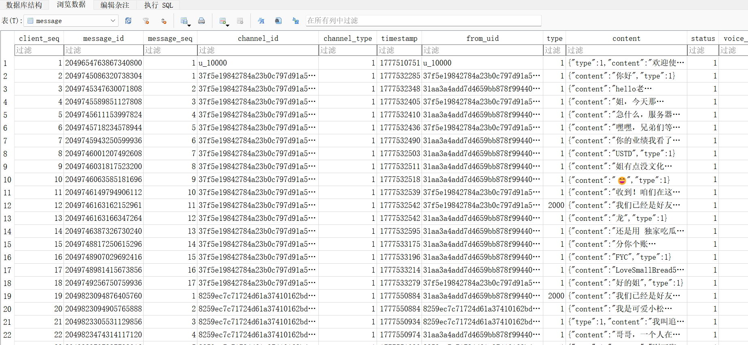Select content cell 我是可爱小松
The image size is (748, 345).
pyautogui.click(x=627, y=309)
